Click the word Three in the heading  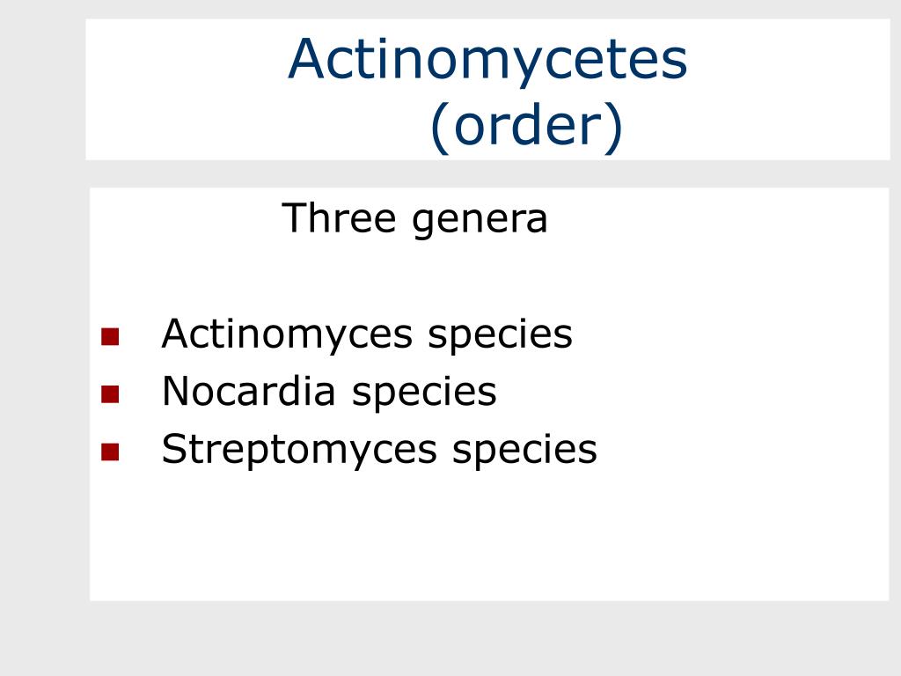click(339, 218)
